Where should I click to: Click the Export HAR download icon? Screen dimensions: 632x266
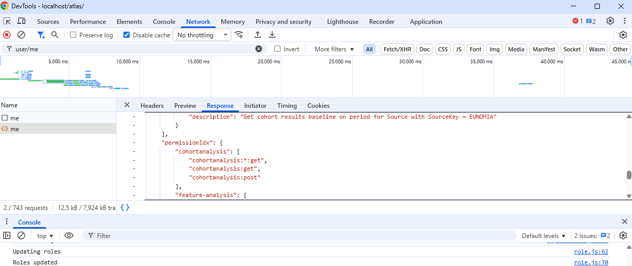pos(272,35)
